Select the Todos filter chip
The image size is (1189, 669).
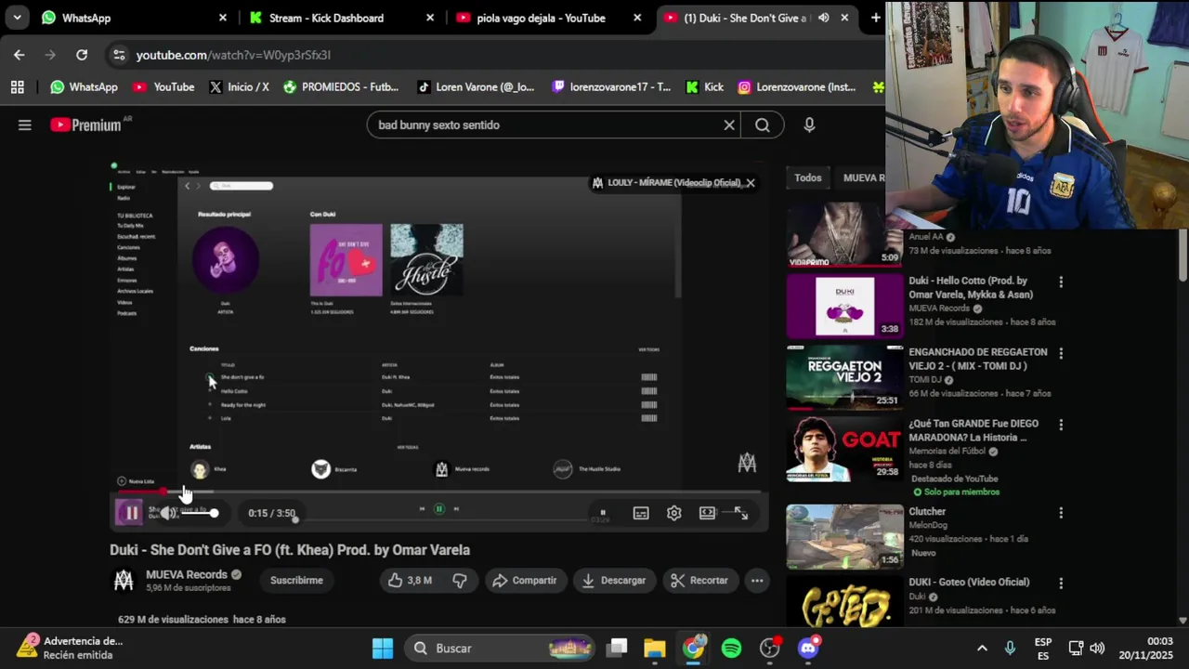(807, 177)
